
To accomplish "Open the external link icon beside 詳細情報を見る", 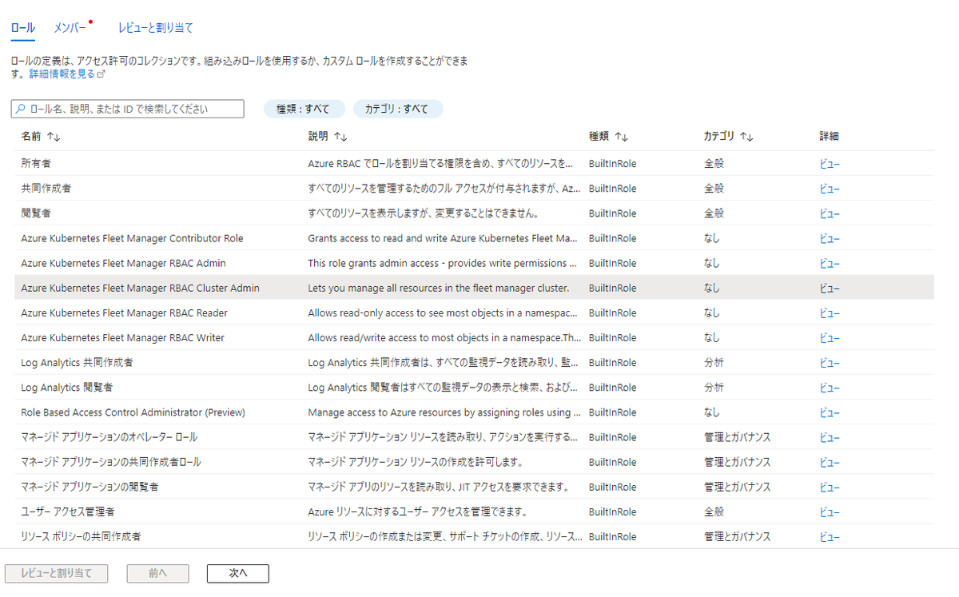I will pos(100,74).
